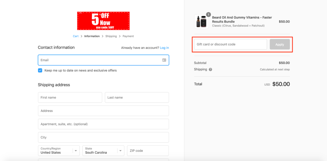The image size is (327, 161).
Task: Click the Shipping breadcrumb step
Action: tap(111, 36)
